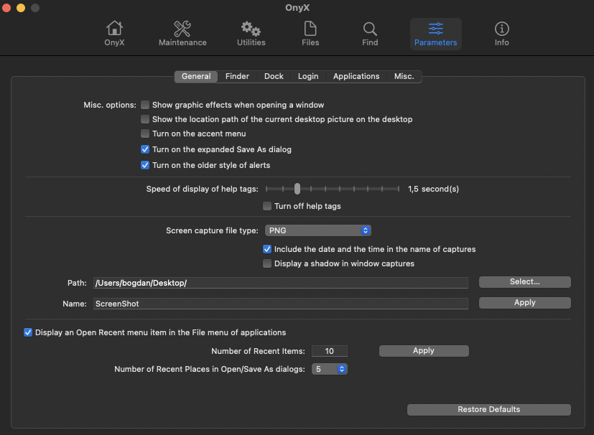Switch to the Finder tab

(237, 76)
